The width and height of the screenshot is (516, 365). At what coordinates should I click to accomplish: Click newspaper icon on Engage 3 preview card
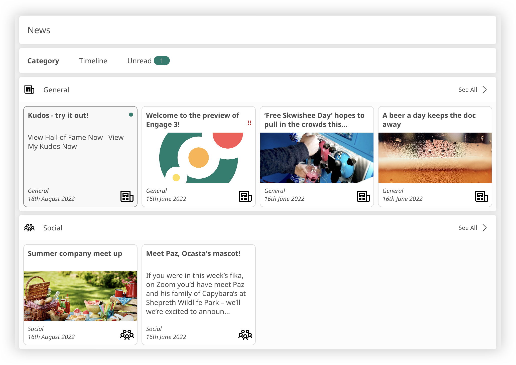click(x=245, y=197)
